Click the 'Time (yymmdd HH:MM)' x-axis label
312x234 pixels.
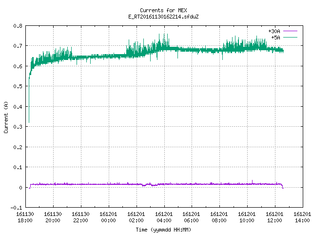(163, 230)
